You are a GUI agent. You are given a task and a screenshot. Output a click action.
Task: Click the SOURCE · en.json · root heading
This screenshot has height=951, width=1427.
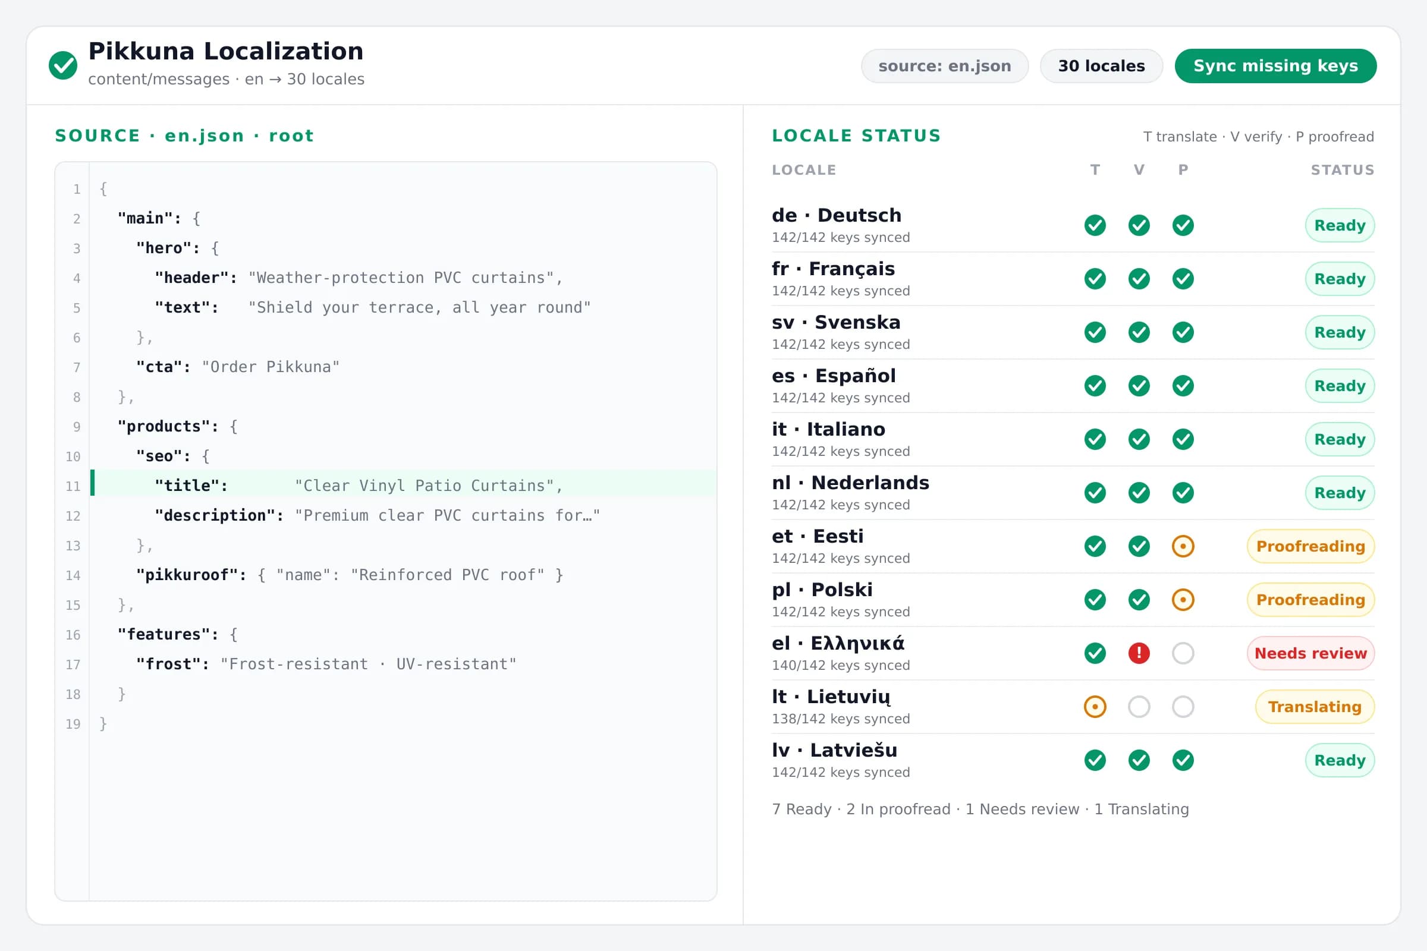tap(184, 136)
